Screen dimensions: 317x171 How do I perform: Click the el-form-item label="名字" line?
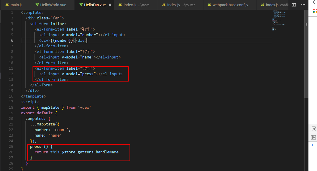click(65, 51)
